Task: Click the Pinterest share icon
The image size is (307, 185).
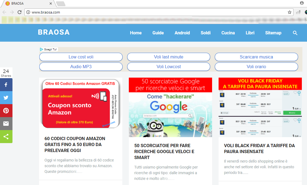Action: [6, 111]
